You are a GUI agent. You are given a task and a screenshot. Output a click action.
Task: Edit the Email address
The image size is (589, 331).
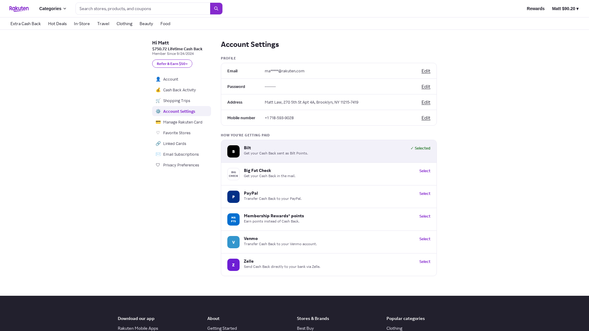click(426, 71)
